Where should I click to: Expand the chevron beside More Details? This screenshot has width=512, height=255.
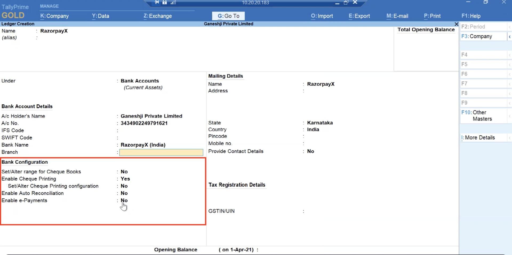pyautogui.click(x=509, y=138)
